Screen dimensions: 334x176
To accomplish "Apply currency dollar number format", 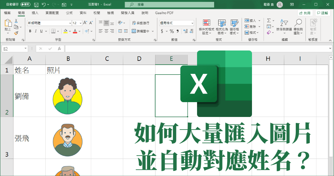I will click(162, 31).
